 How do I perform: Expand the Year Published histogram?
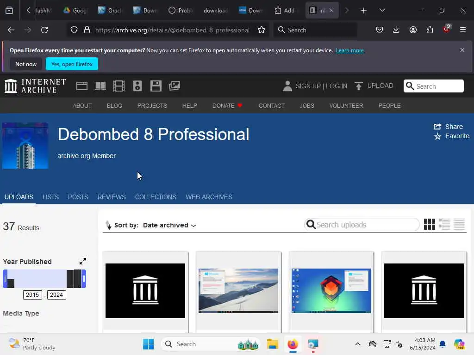(x=83, y=261)
